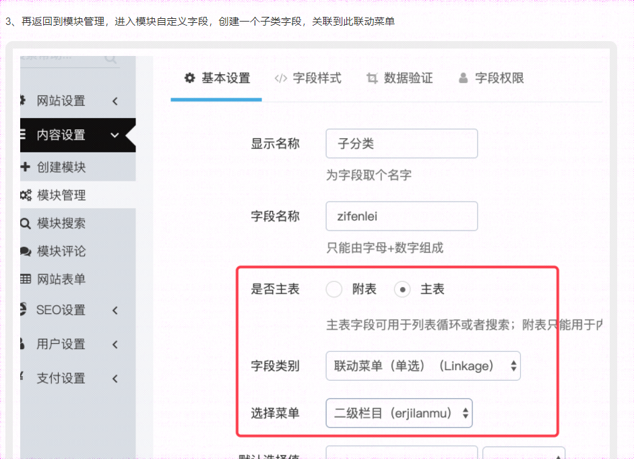Switch to the 数据验证 tab

pyautogui.click(x=399, y=78)
